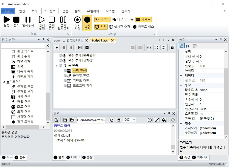Click the function box search input

[x=23, y=46]
